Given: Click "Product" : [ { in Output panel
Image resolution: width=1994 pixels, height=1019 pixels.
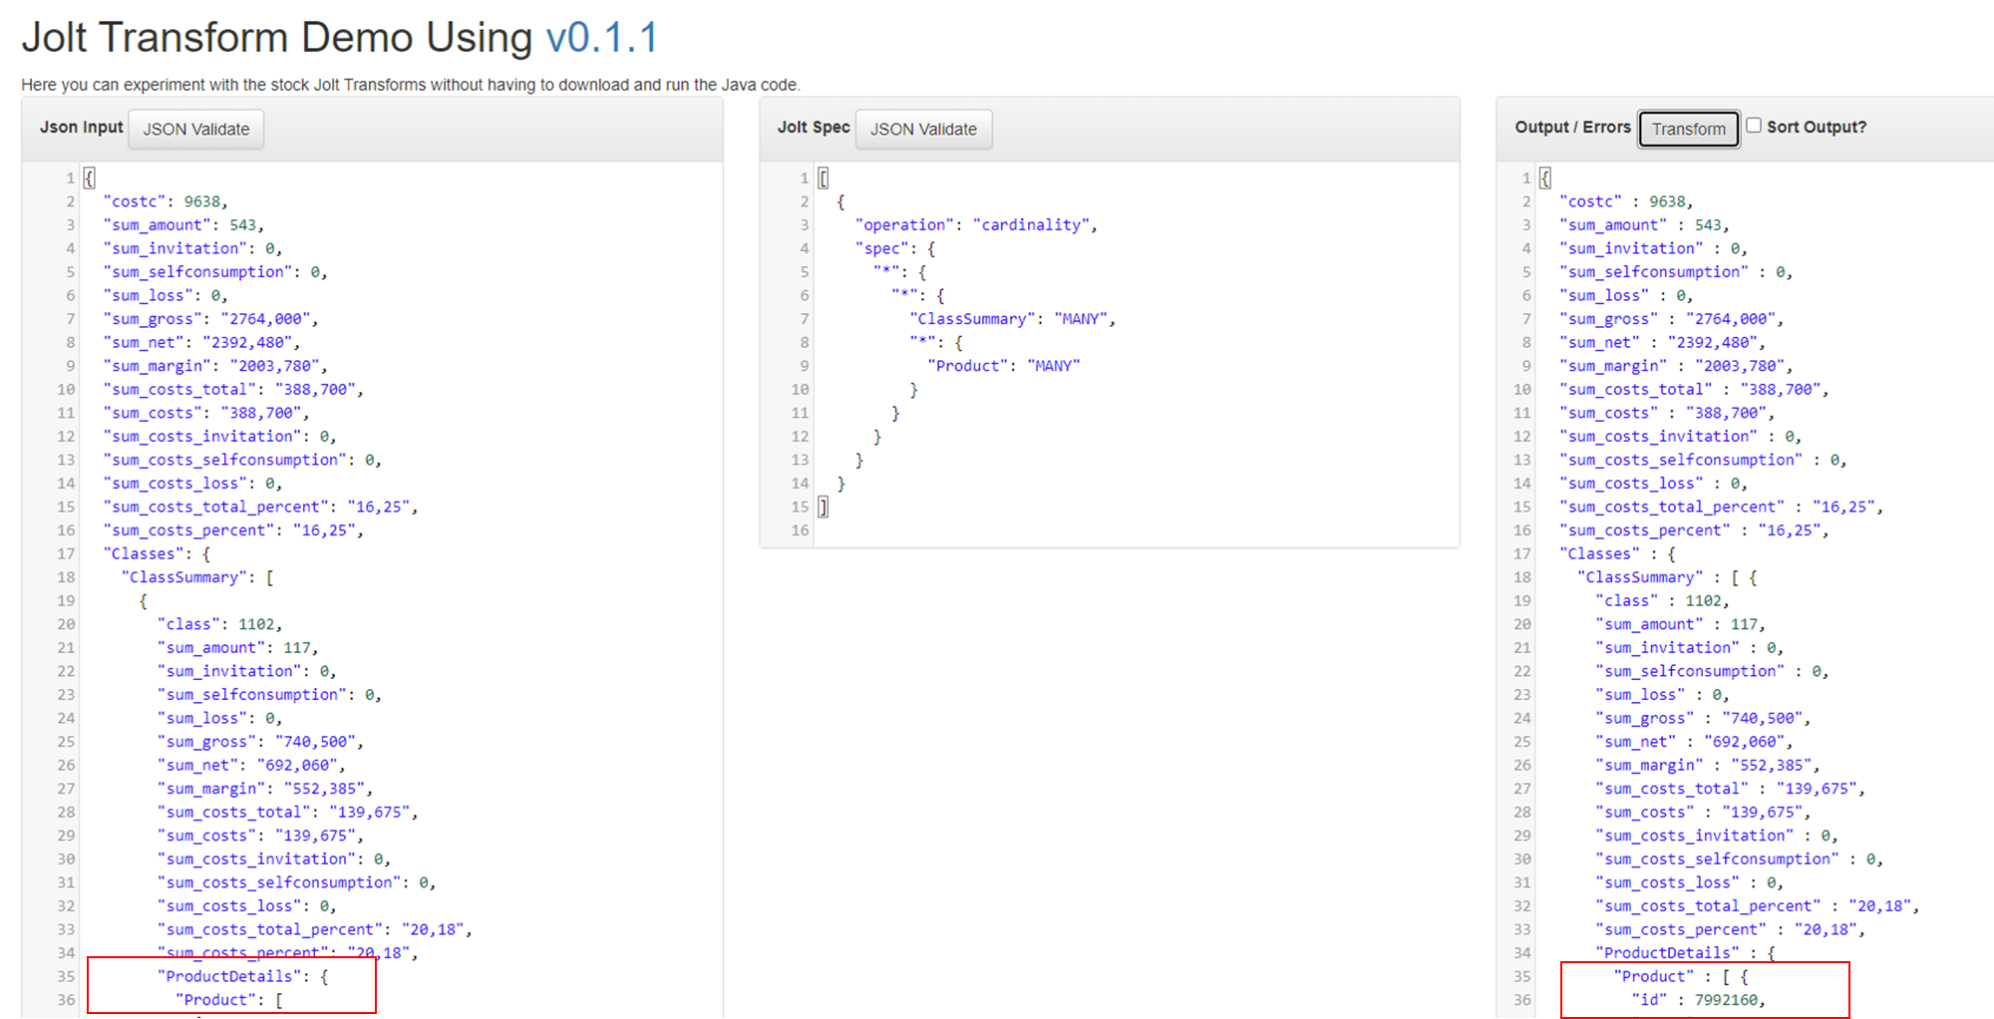Looking at the screenshot, I should pos(1680,977).
